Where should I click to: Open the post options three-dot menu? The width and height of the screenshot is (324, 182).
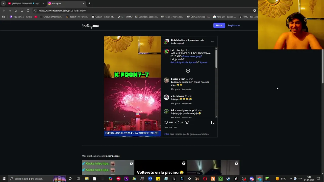(x=213, y=41)
